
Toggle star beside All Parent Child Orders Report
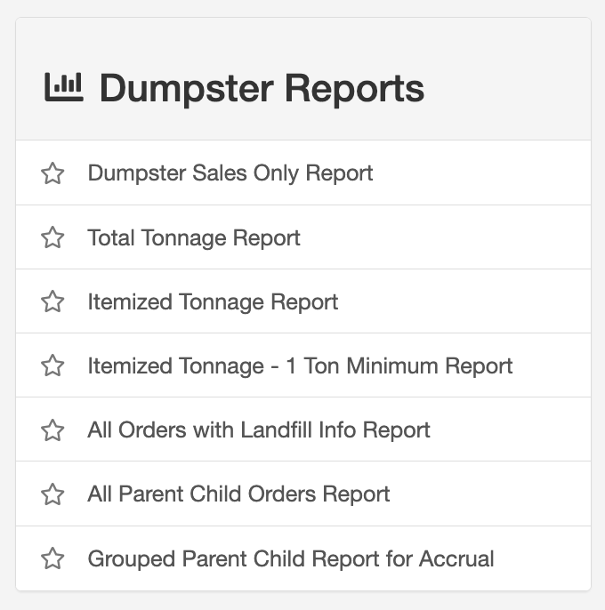(53, 494)
